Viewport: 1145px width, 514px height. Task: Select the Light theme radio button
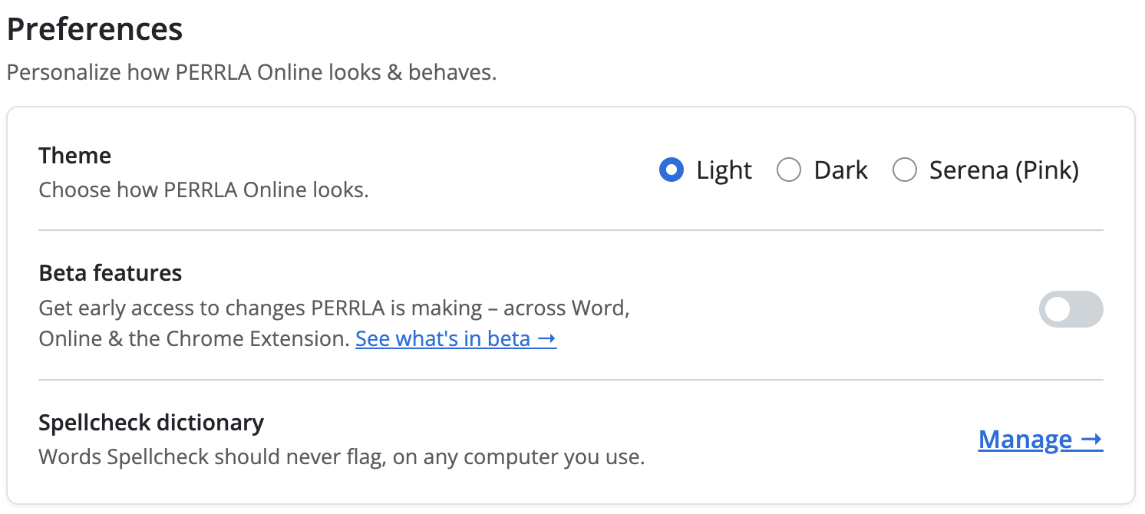[671, 170]
